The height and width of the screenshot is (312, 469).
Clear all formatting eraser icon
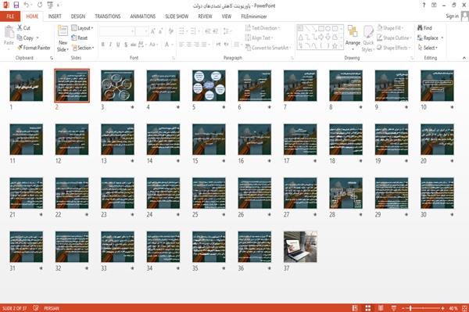pyautogui.click(x=170, y=31)
